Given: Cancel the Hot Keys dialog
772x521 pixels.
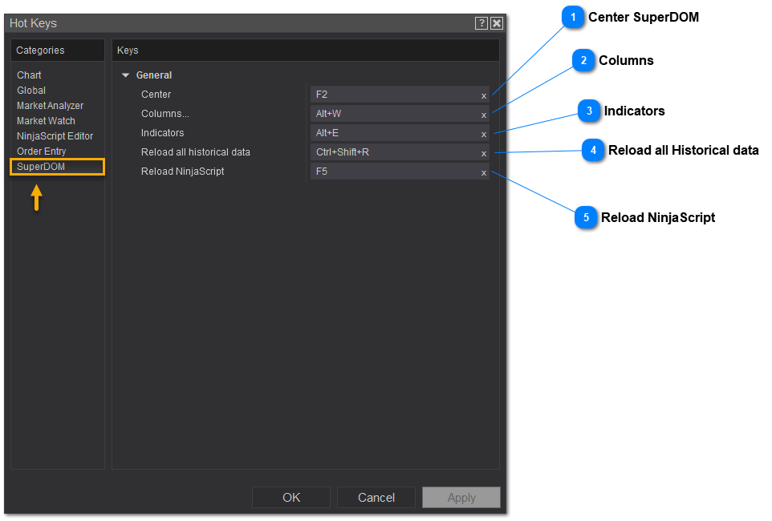Looking at the screenshot, I should [x=376, y=498].
